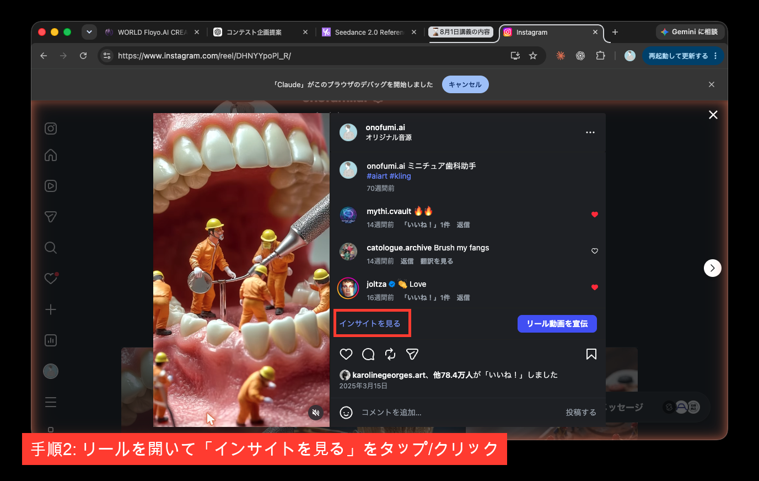View likes on mythi.cvault comment
759x481 pixels.
tap(427, 225)
